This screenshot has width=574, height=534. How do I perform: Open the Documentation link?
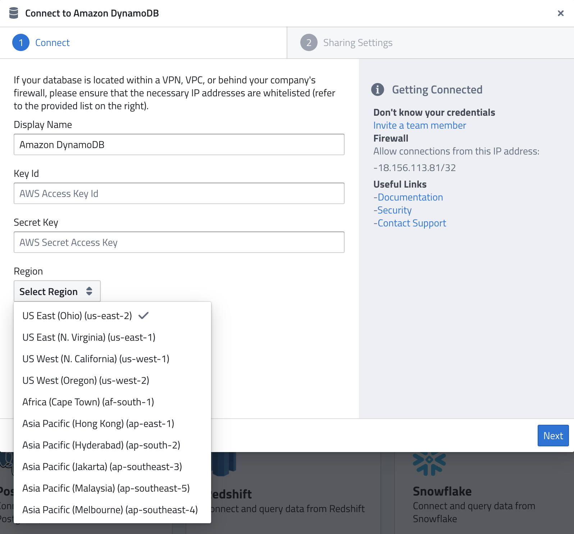pos(410,197)
